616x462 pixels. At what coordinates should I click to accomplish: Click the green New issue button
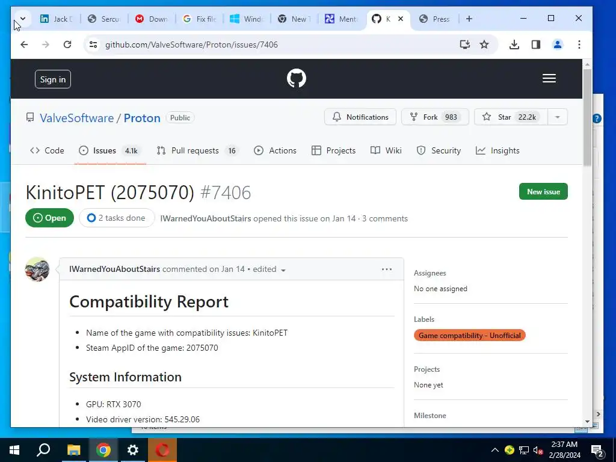pos(543,191)
